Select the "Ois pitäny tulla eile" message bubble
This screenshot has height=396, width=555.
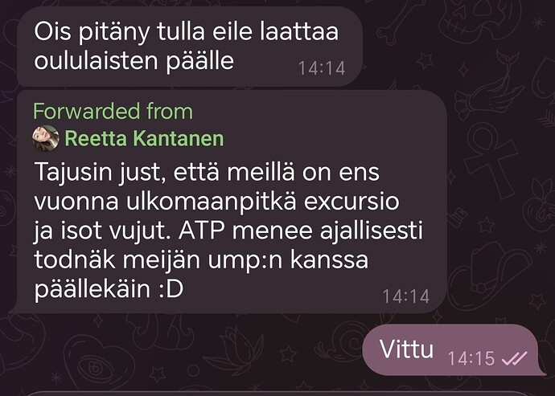pos(190,47)
